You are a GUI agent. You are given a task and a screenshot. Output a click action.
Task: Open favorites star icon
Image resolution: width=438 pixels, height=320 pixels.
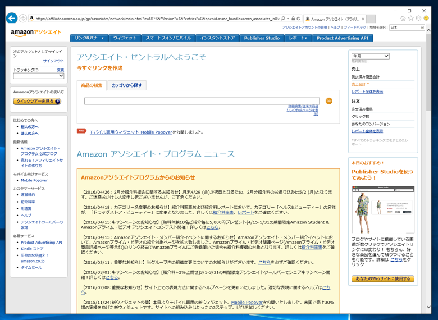[x=410, y=18]
